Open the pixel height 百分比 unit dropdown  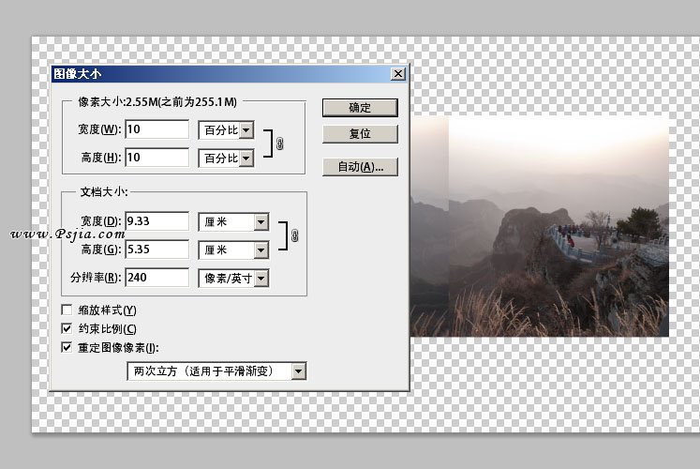[227, 159]
